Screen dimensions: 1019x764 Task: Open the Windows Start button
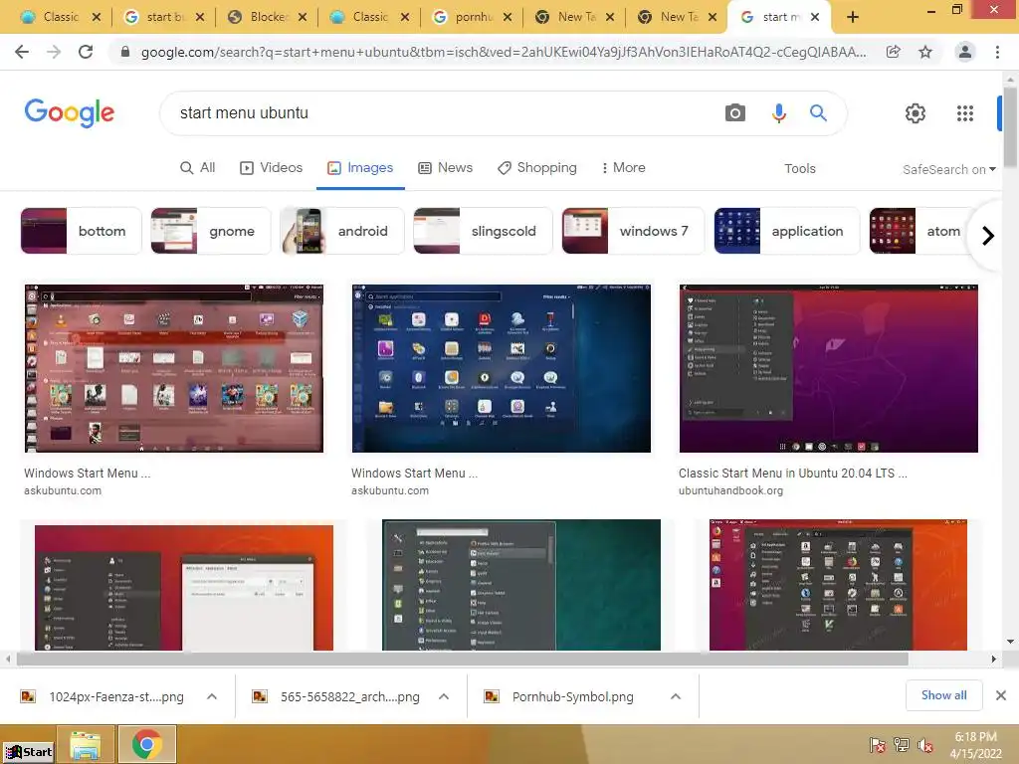[29, 752]
